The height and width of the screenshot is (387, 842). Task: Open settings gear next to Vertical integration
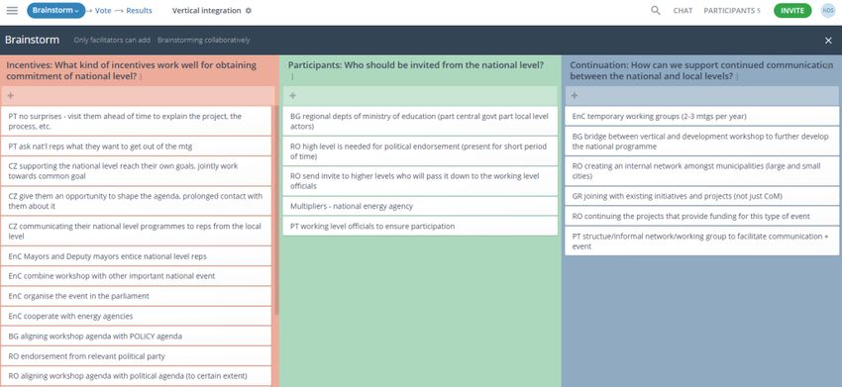[248, 11]
